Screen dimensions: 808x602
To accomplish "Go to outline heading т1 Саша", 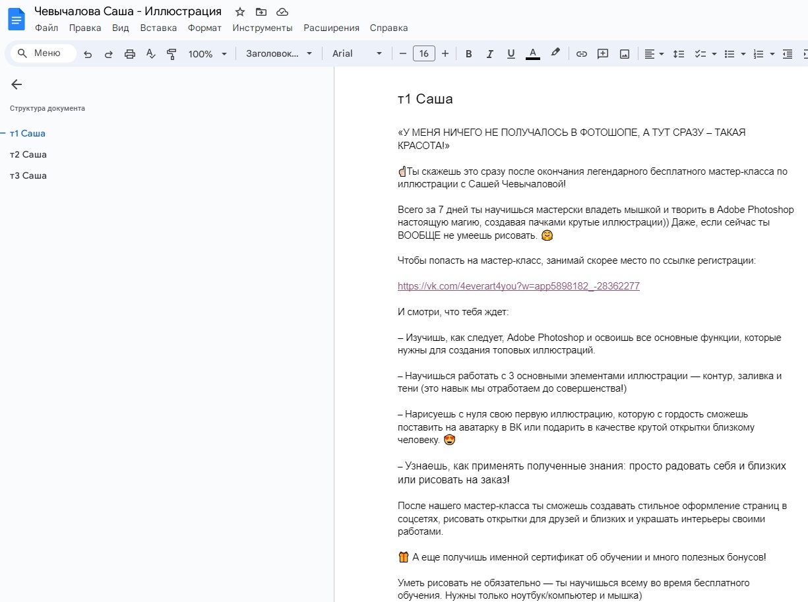I will pos(28,133).
